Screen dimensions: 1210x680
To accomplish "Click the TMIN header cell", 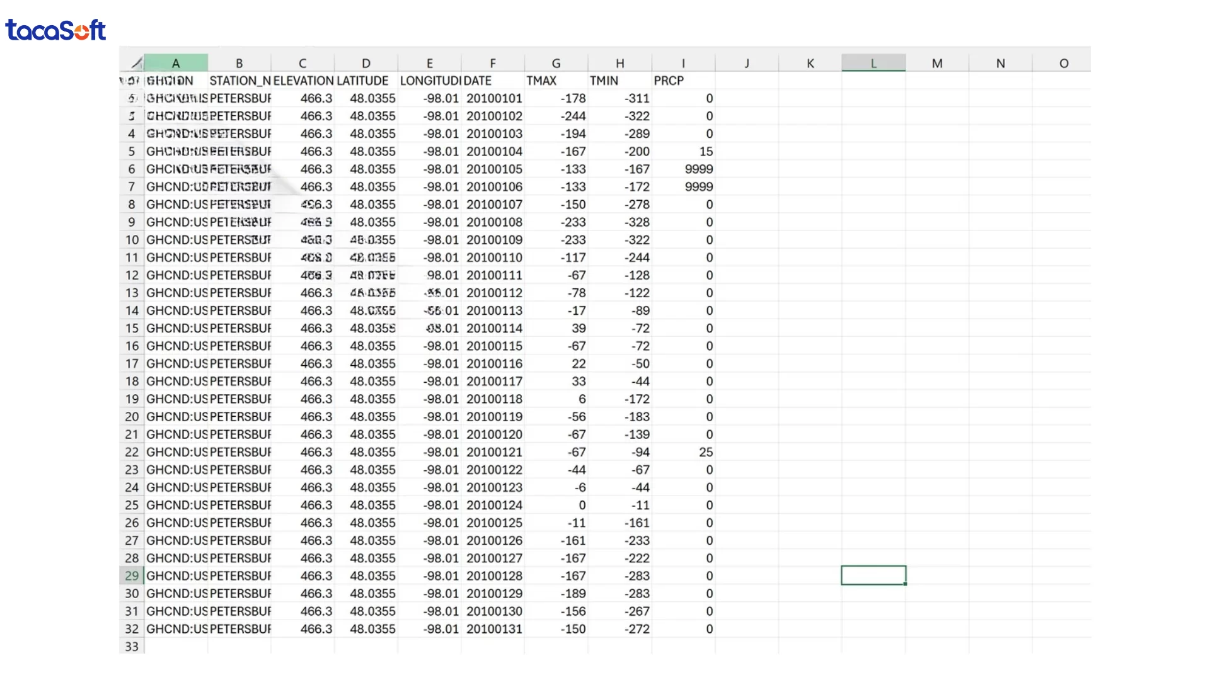I will (620, 81).
